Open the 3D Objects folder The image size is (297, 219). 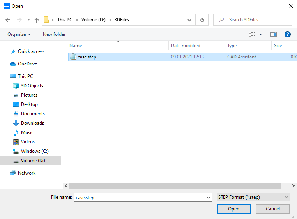point(32,86)
